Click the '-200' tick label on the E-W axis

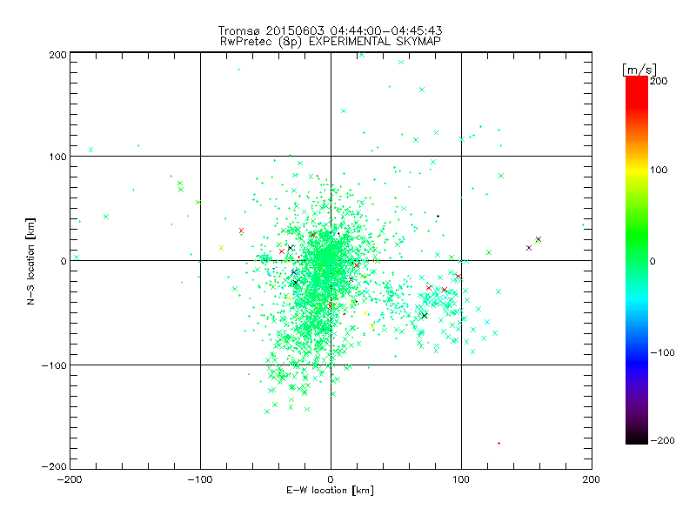pyautogui.click(x=70, y=479)
